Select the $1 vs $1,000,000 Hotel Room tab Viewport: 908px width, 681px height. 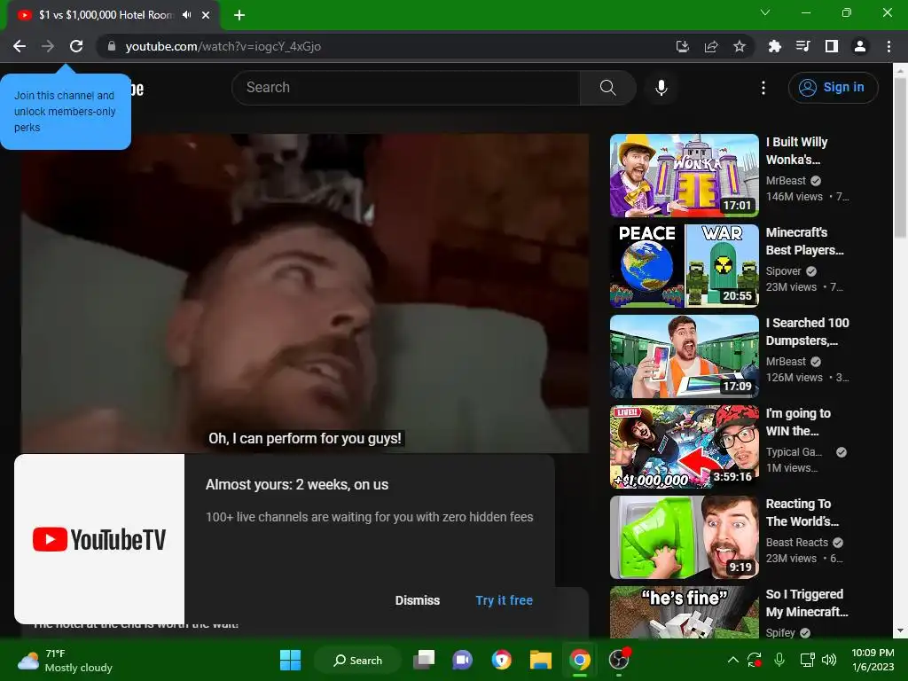click(x=113, y=15)
